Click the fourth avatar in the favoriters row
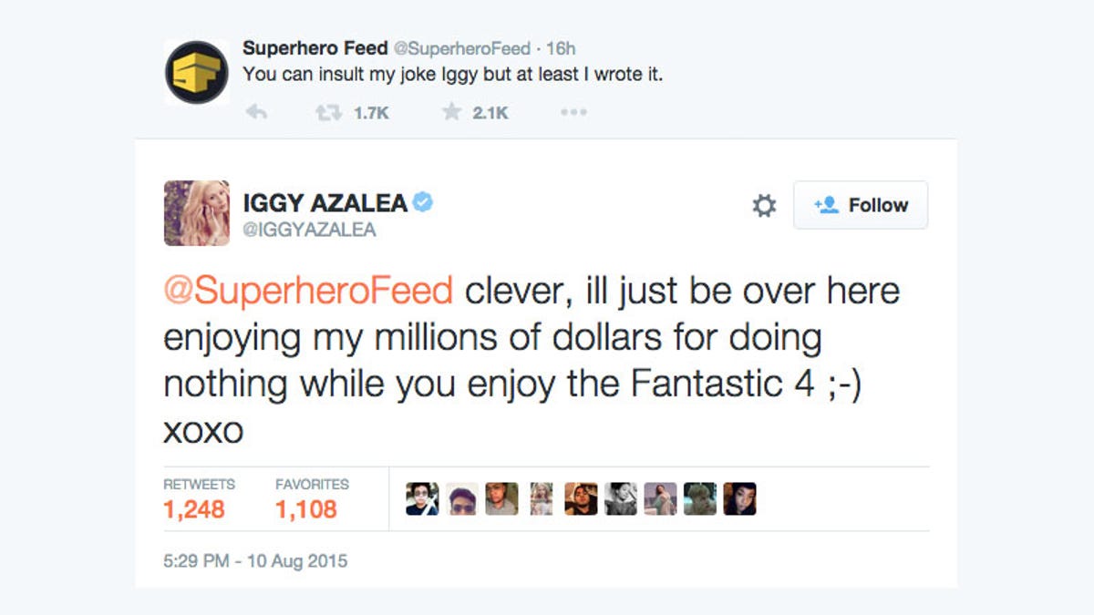 tap(542, 499)
